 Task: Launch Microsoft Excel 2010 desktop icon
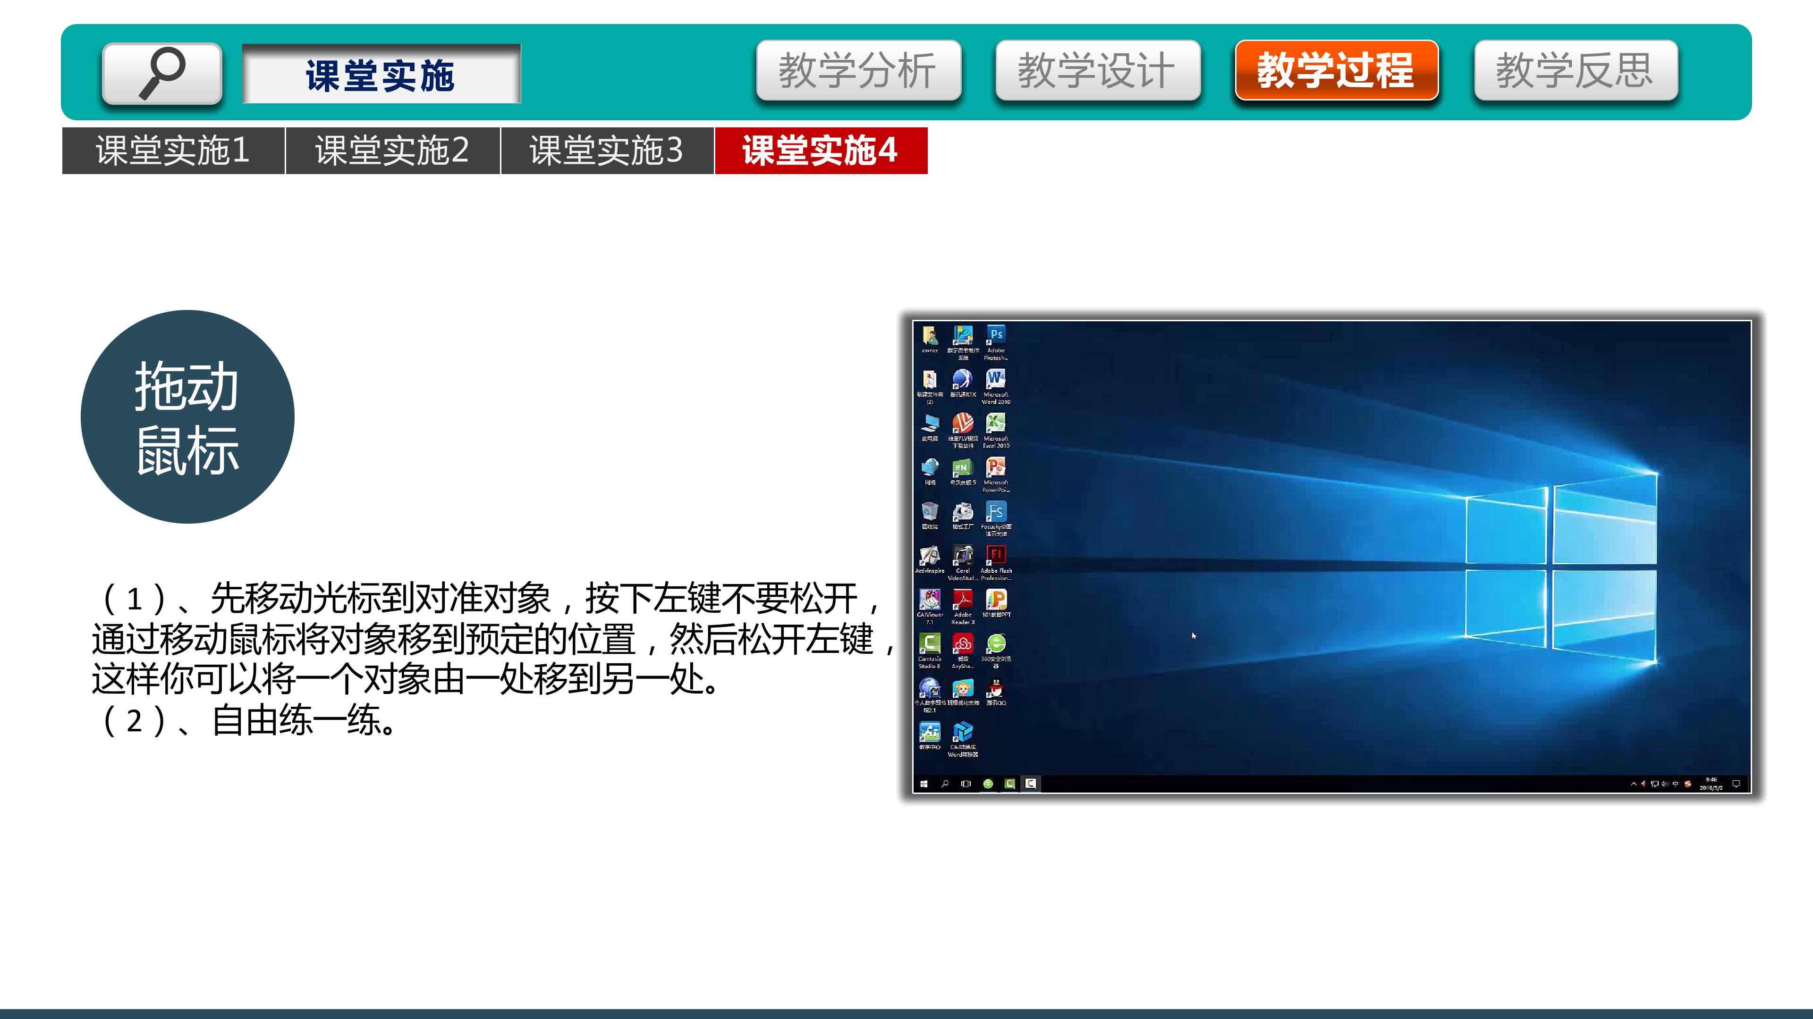point(995,423)
